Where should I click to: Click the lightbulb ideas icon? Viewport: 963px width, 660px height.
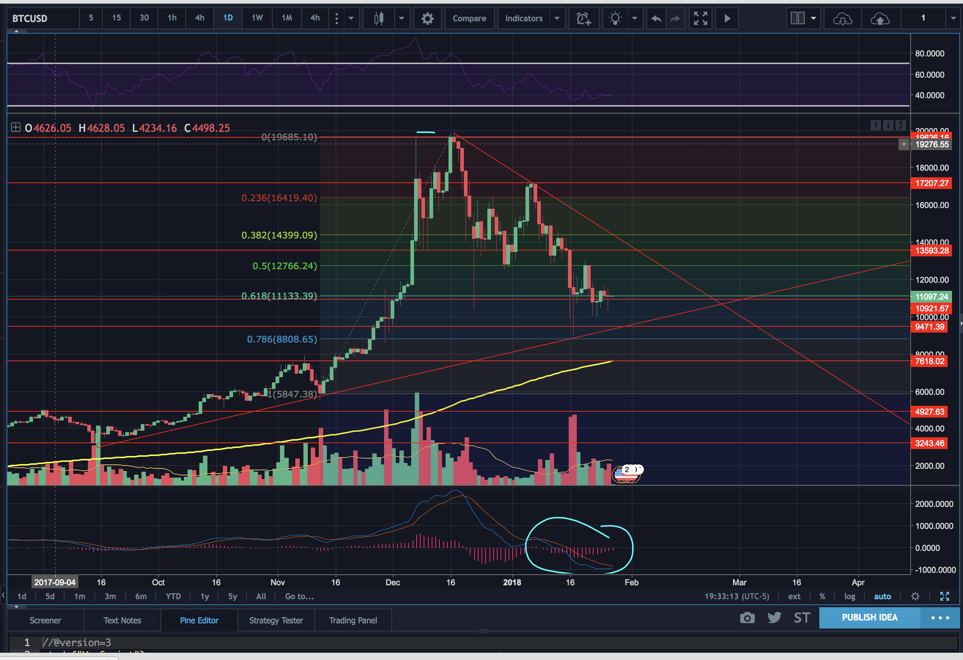point(615,18)
